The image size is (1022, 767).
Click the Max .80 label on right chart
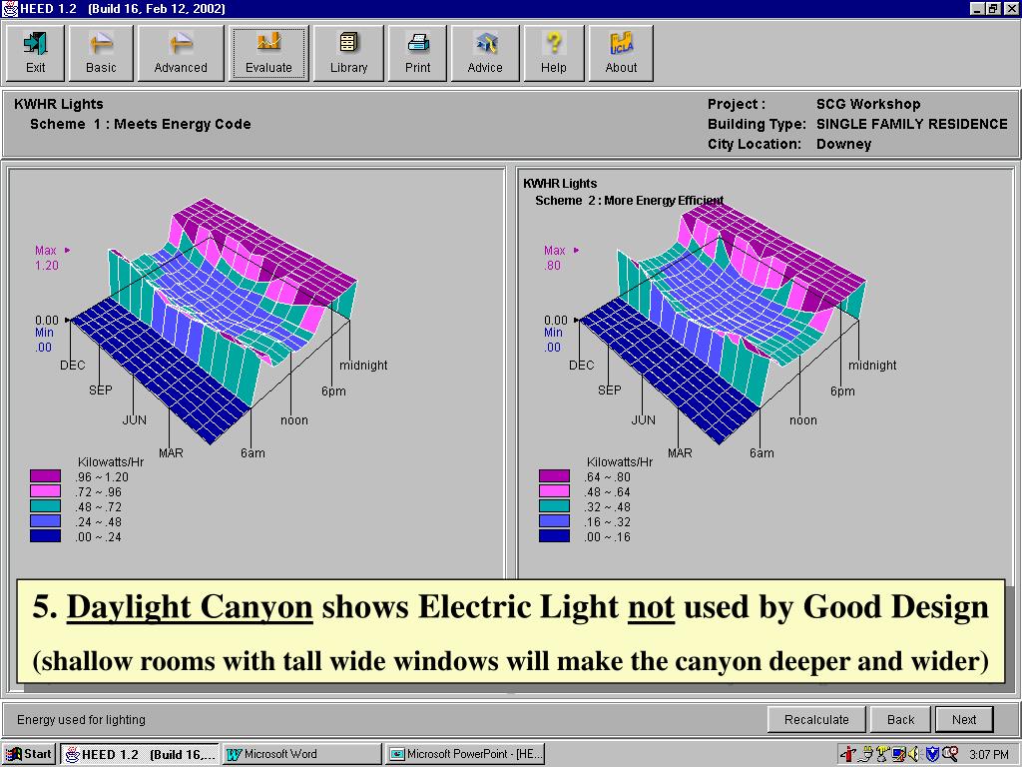tap(560, 258)
